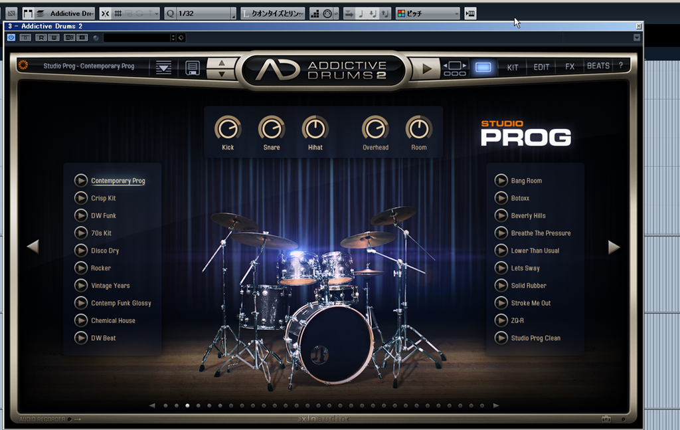
Task: Adjust the Hihat level knob
Action: point(315,129)
